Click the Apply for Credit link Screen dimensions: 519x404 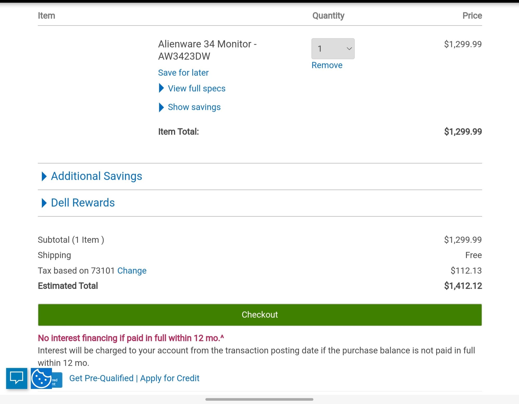[170, 378]
